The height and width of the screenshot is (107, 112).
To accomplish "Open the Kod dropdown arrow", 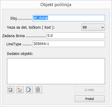I will click(102, 27).
